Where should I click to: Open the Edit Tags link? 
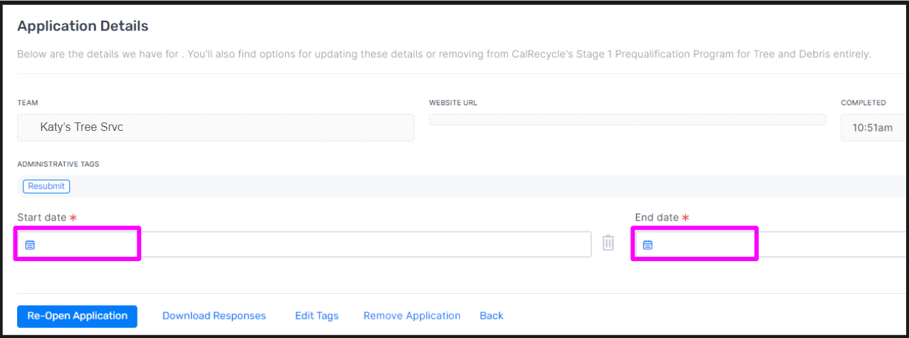[x=316, y=316]
